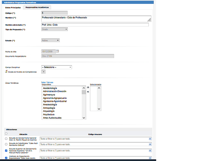Image resolution: width=197 pixels, height=161 pixels.
Task: Click the Documento Respaldatorio field
Action: [x=78, y=56]
